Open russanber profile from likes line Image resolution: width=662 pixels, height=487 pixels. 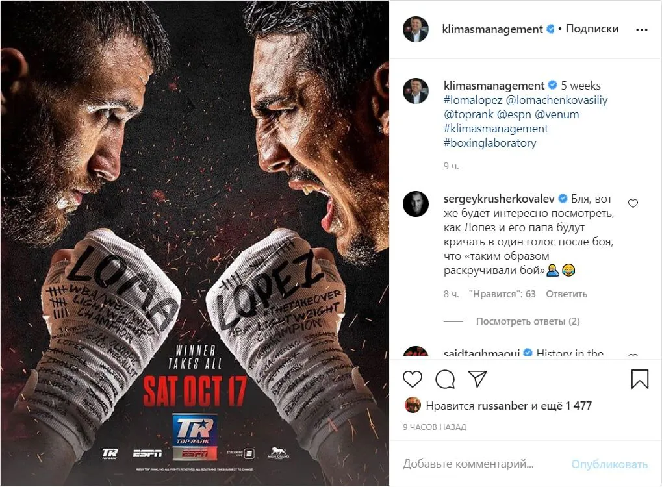pyautogui.click(x=502, y=406)
